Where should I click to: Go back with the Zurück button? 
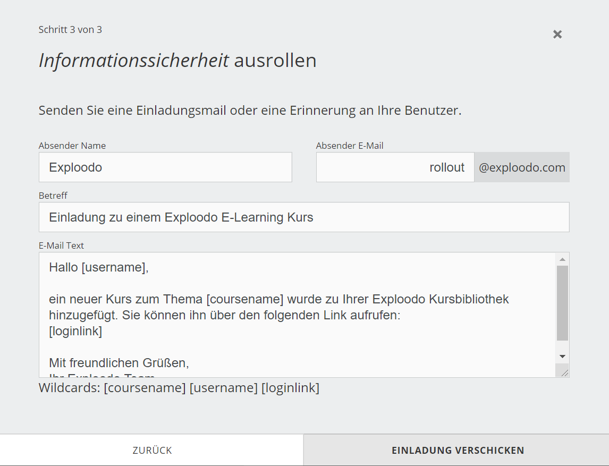[x=152, y=451]
